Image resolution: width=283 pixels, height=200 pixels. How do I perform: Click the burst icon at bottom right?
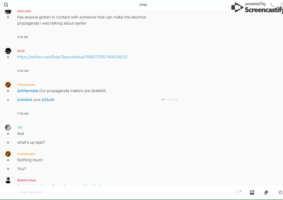point(280,192)
